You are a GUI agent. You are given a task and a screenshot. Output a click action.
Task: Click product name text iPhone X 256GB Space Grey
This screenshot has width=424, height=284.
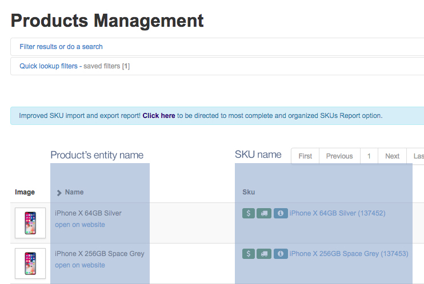[x=99, y=254]
